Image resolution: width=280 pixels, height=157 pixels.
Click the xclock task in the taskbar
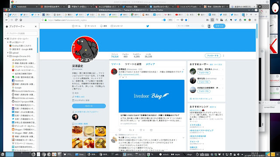pyautogui.click(x=164, y=154)
